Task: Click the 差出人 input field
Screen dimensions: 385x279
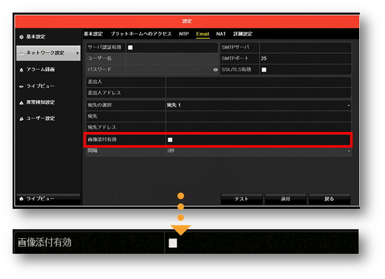Action: coord(258,82)
